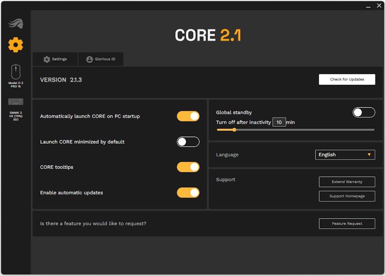Viewport: 385px width, 276px height.
Task: Open the English language dropdown
Action: tap(345, 155)
